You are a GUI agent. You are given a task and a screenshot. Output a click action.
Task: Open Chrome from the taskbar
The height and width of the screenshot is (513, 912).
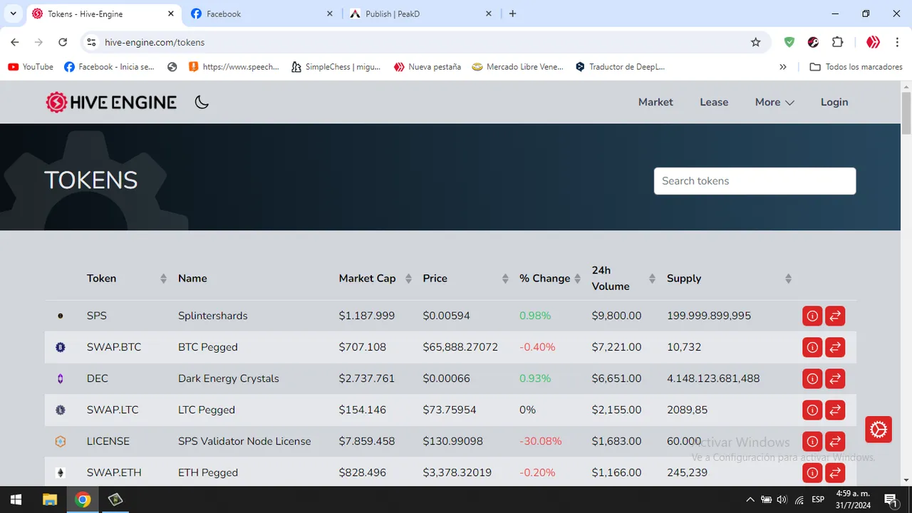point(83,499)
